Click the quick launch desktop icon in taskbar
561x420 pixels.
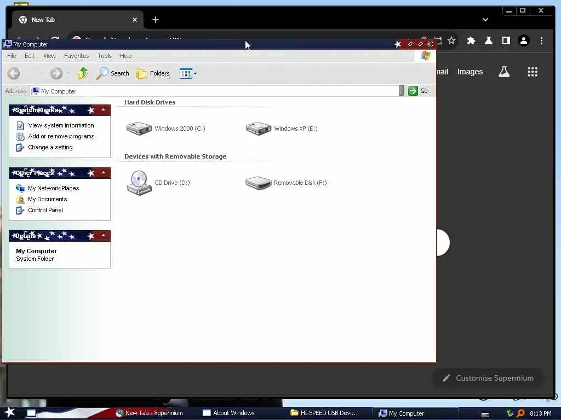point(31,413)
